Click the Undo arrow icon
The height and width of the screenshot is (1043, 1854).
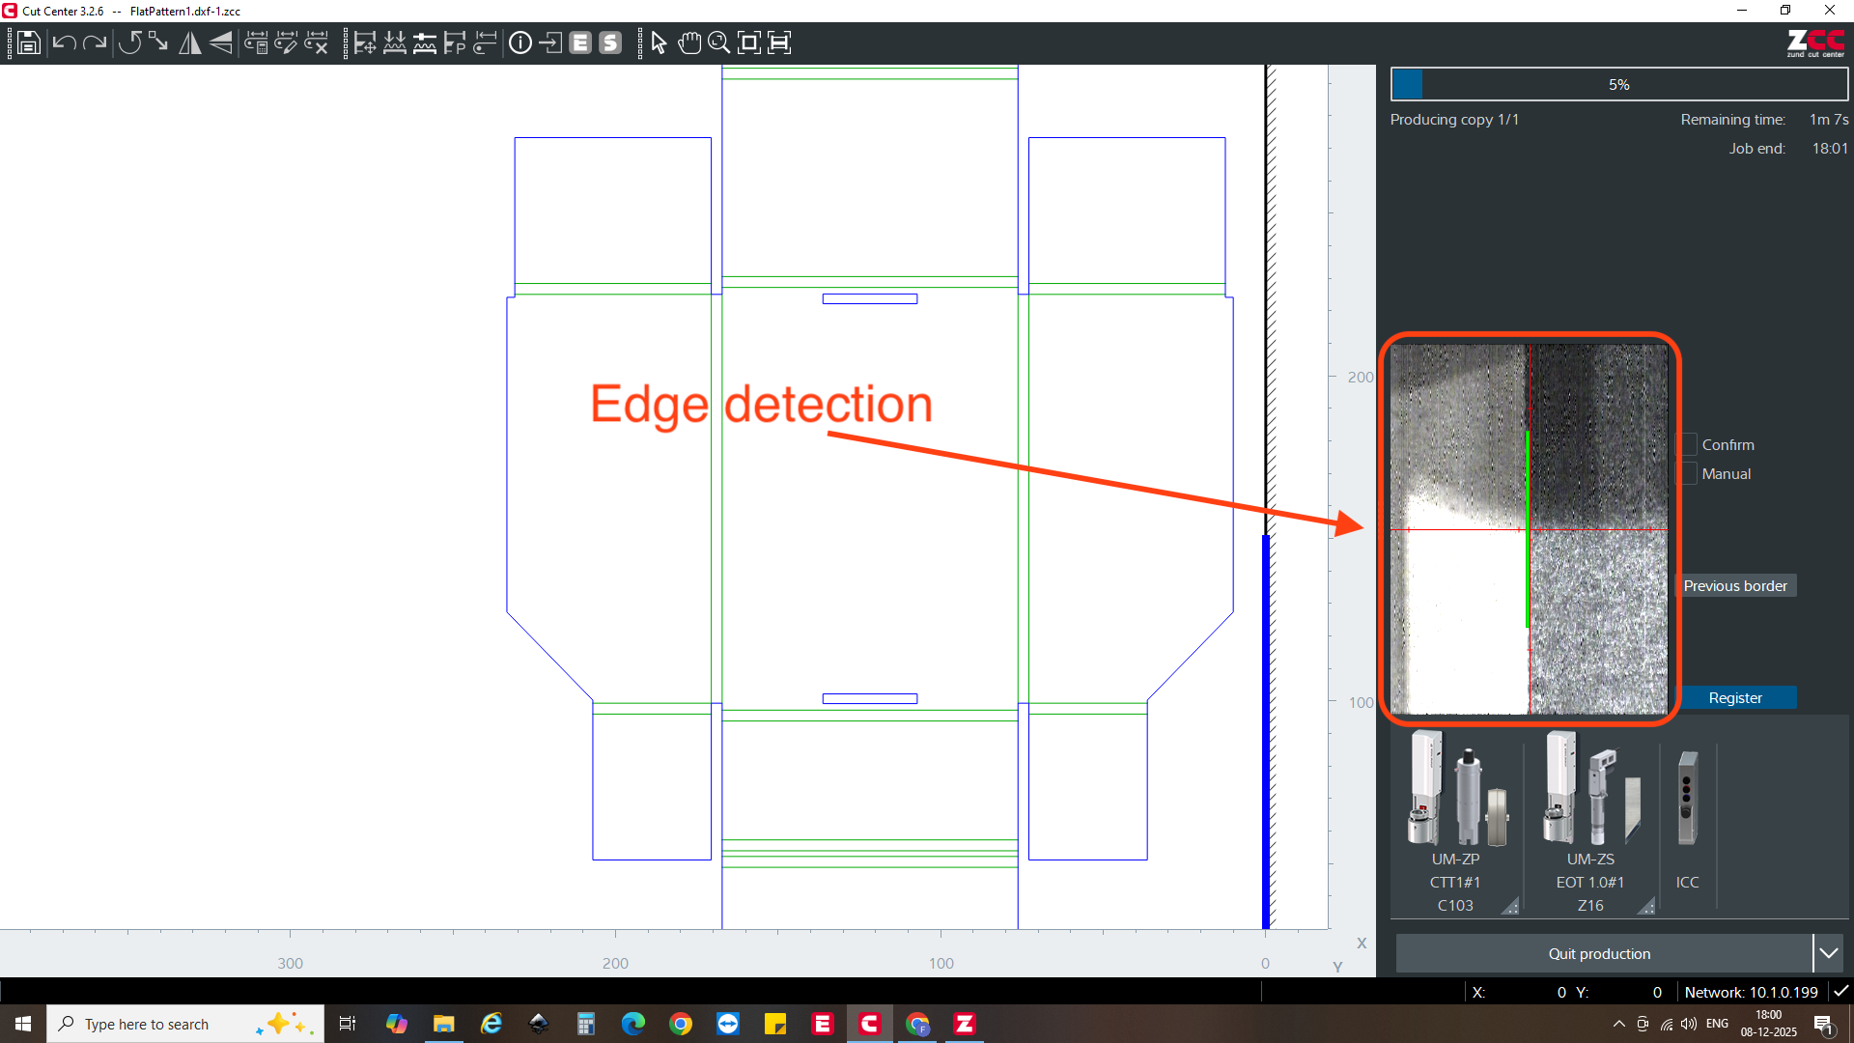tap(64, 42)
